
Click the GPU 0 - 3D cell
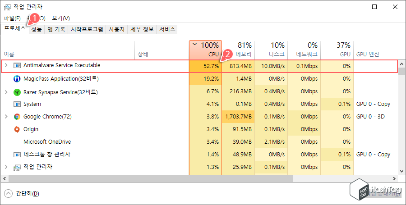pyautogui.click(x=375, y=117)
